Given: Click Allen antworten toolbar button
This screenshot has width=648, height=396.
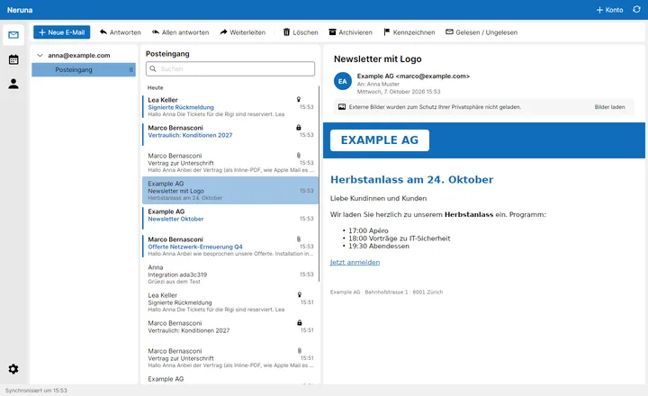Looking at the screenshot, I should (x=180, y=32).
